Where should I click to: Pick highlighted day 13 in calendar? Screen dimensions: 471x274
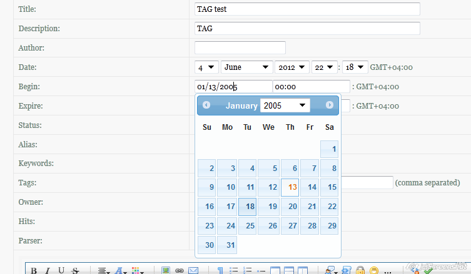(x=290, y=187)
